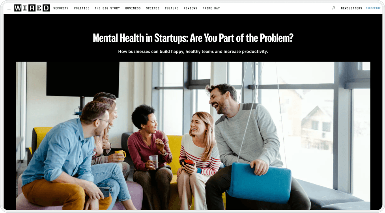Navigate to the Business section
Viewport: 385px width, 213px height.
[x=133, y=8]
